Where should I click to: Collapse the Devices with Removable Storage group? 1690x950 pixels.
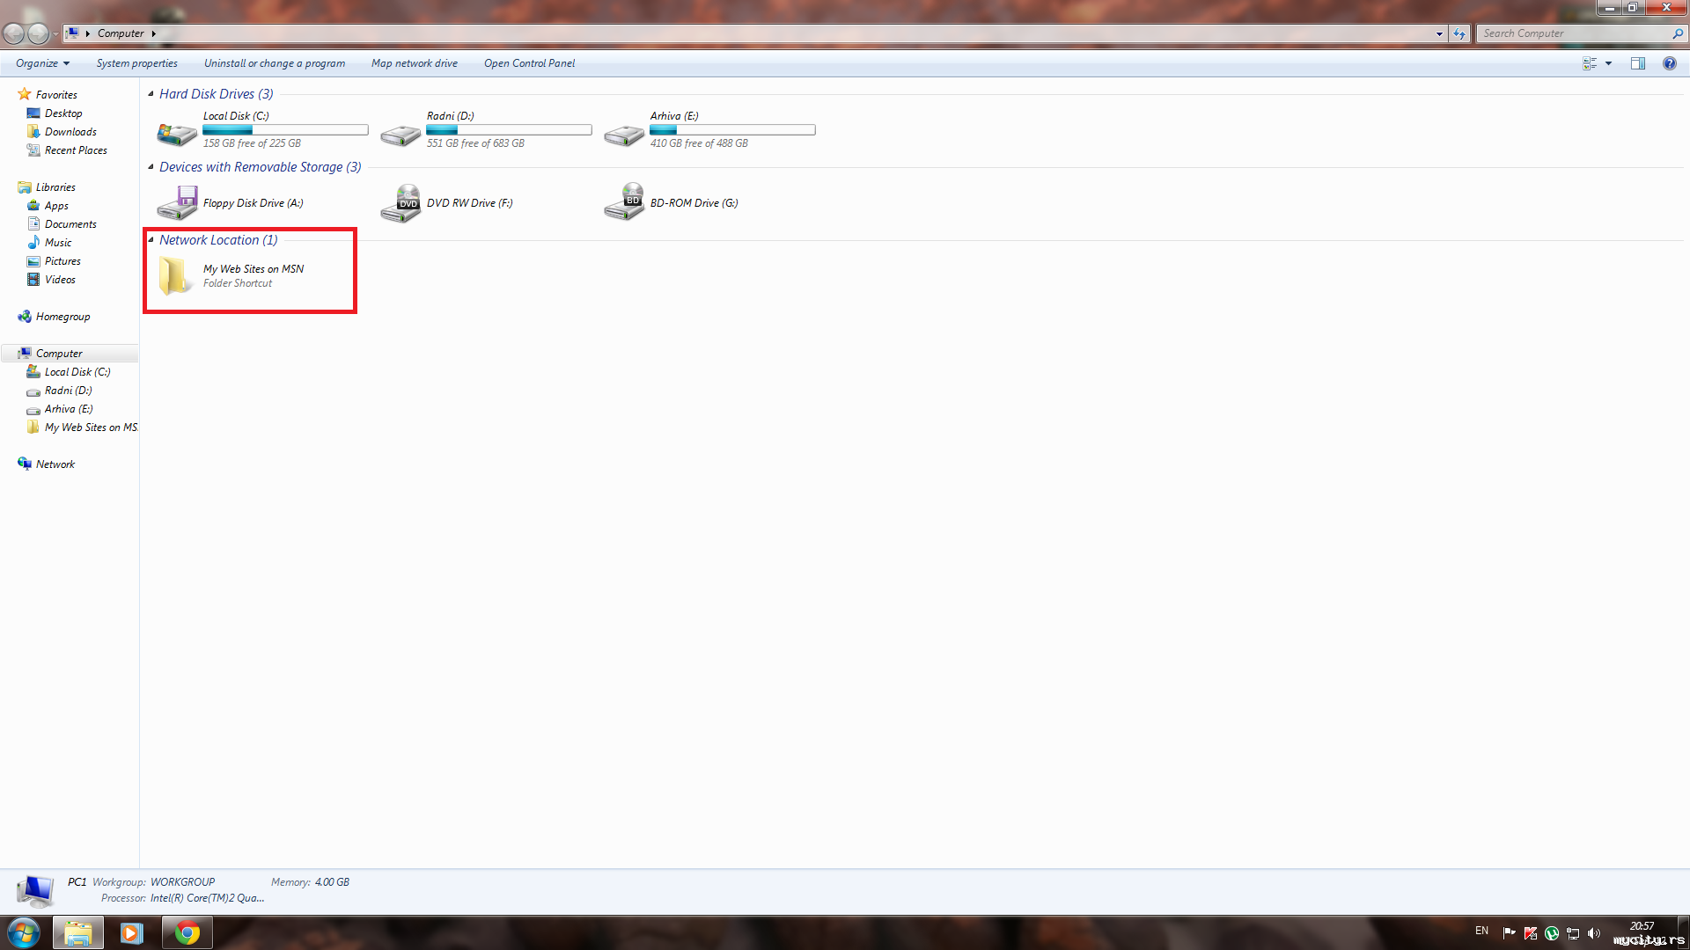(x=151, y=167)
